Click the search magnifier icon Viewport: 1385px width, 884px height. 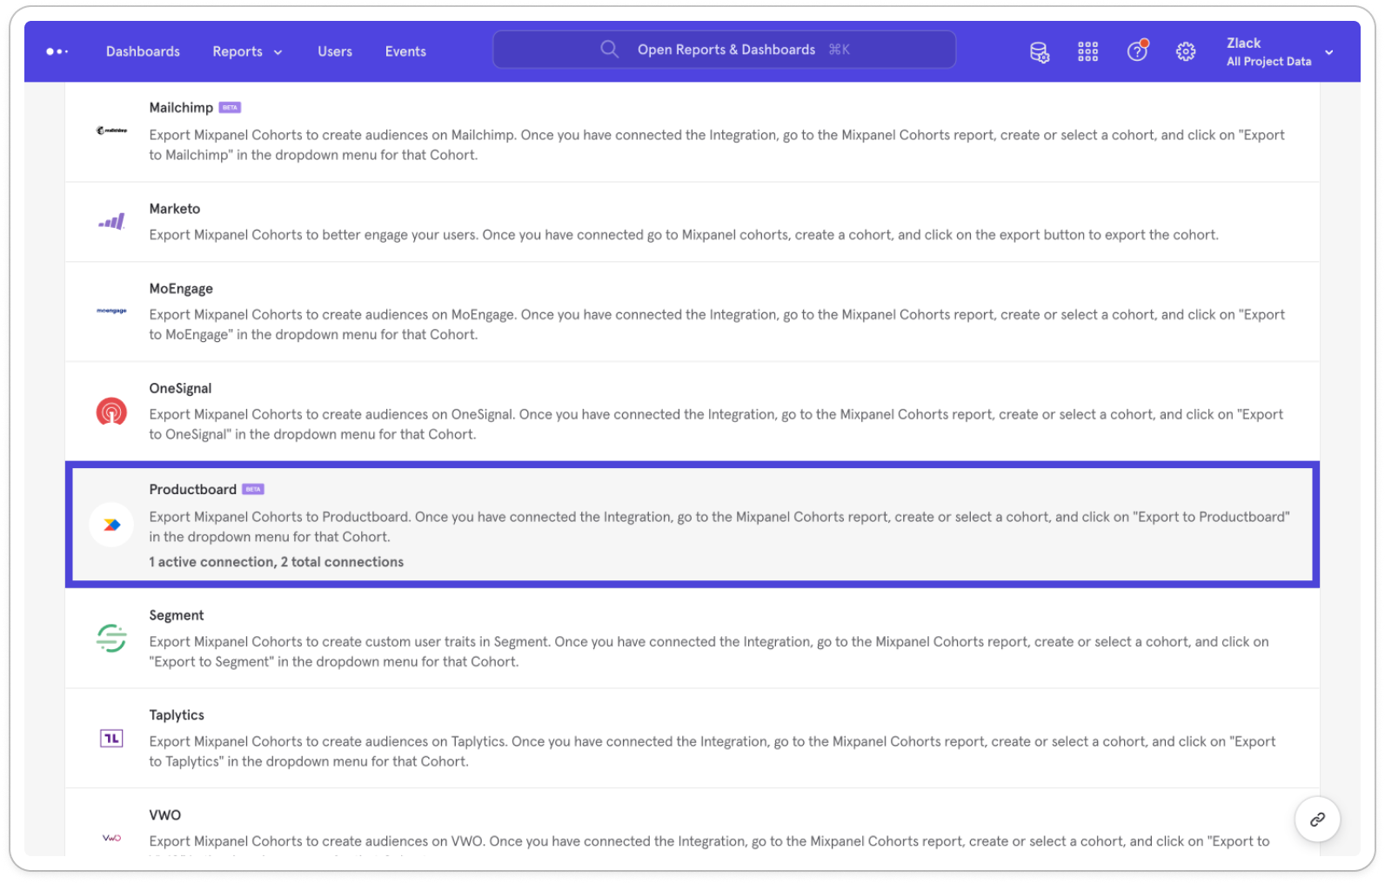click(x=610, y=50)
